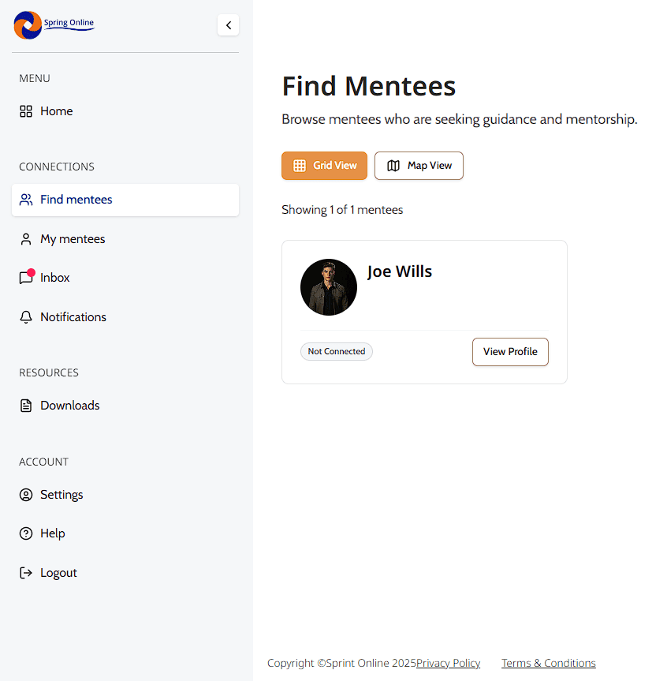Click the Help question mark icon
Screen dimensions: 667x681
click(x=26, y=533)
